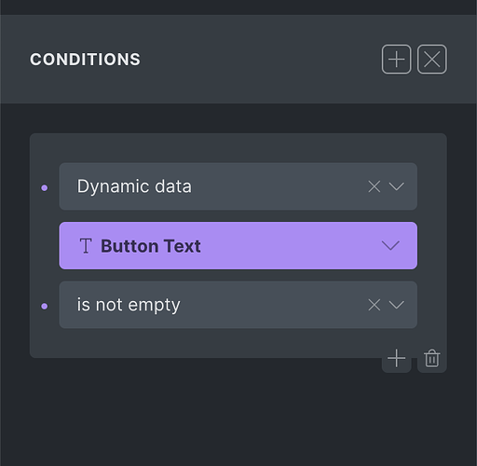Click the CONDITIONS panel heading

[x=85, y=59]
